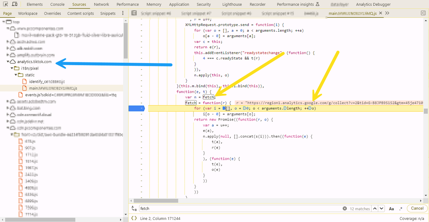Switch to the Workspace navigator tab

point(28,13)
